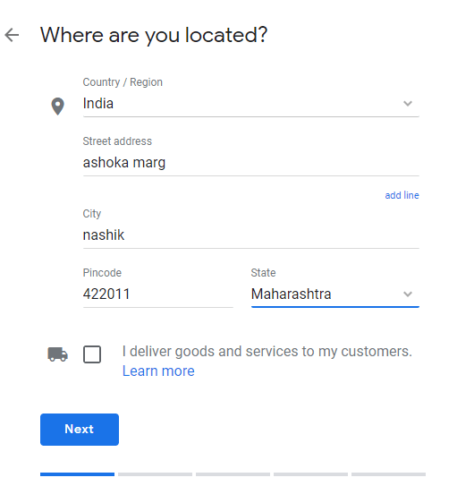Focus the Street address field with ashoka marg

251,162
